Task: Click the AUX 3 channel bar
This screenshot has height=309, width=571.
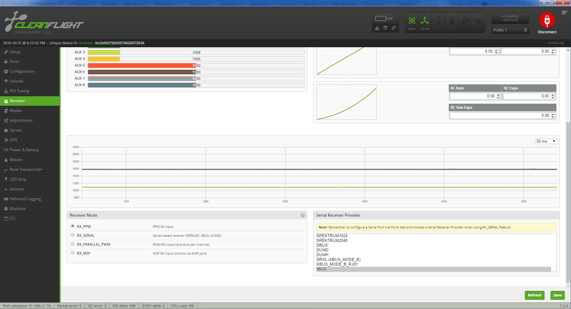Action: (x=196, y=52)
